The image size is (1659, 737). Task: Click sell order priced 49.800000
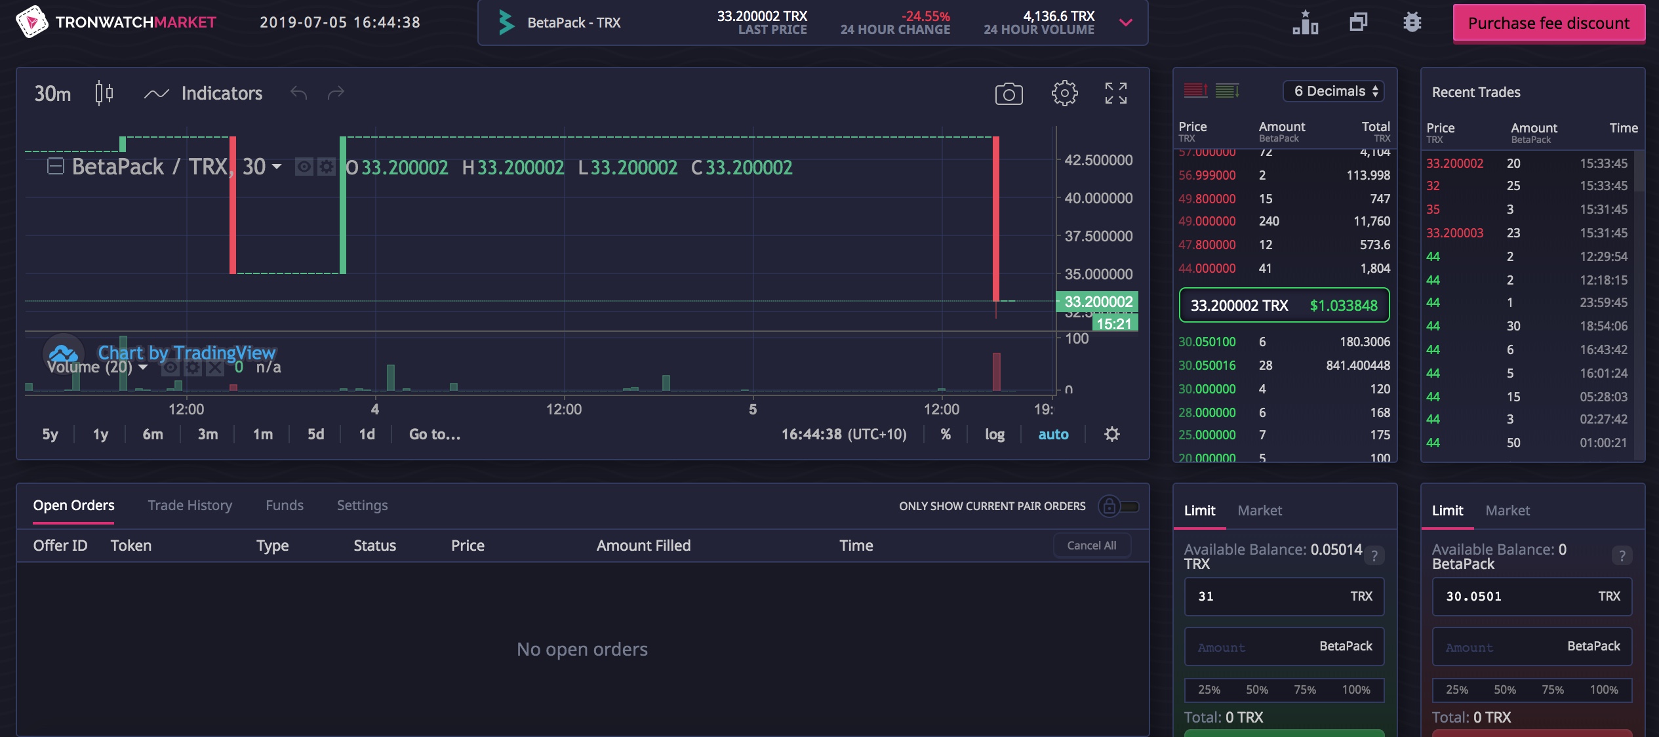pos(1284,199)
